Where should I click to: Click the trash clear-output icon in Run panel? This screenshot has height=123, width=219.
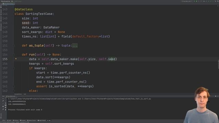tap(5, 110)
